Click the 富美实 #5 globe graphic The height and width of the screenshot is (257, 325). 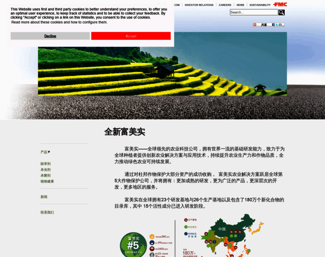[x=133, y=245]
